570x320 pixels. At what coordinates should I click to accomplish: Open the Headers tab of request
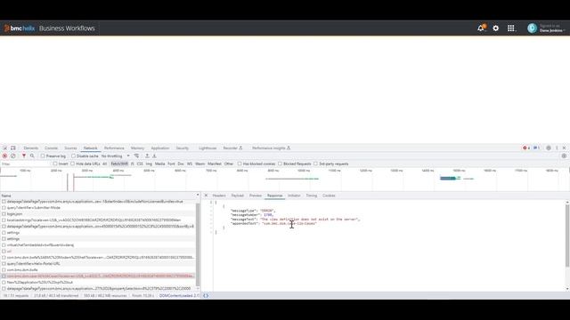pyautogui.click(x=219, y=196)
